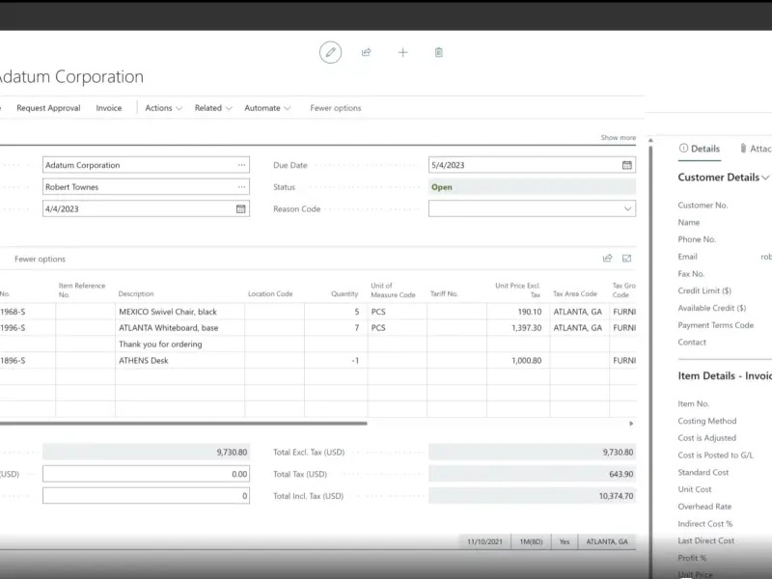The width and height of the screenshot is (772, 579).
Task: Click ellipsis lookup beside Adatum Corporation field
Action: pyautogui.click(x=241, y=165)
